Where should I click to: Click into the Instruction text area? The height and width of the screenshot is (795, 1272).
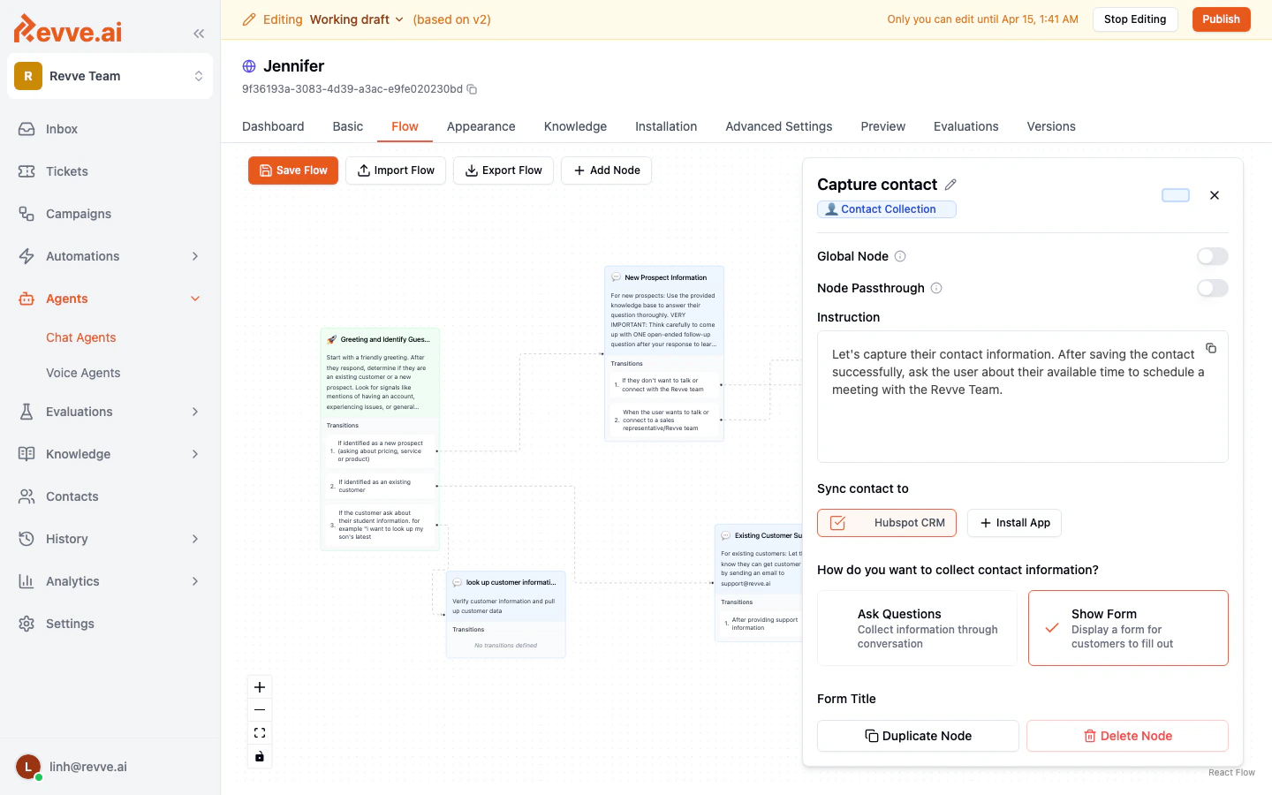coord(1023,397)
